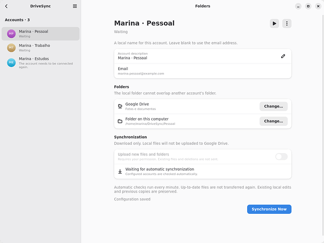Click the download arrow status icon
324x243 pixels.
[x=120, y=172]
